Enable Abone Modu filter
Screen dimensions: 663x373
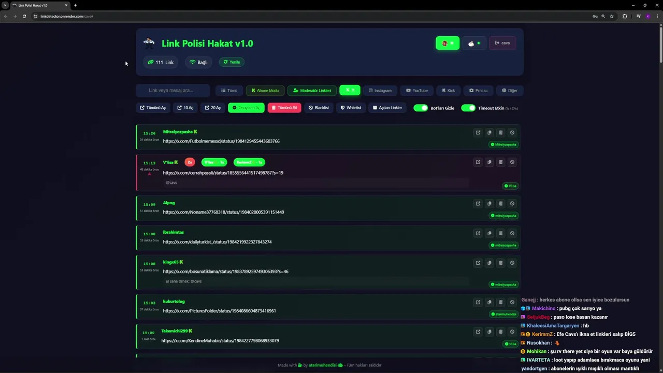point(265,91)
